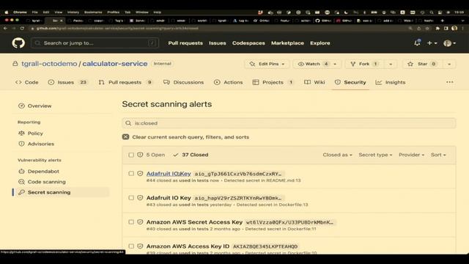Open the Amazon AWS Secret Access Key alert

point(194,222)
